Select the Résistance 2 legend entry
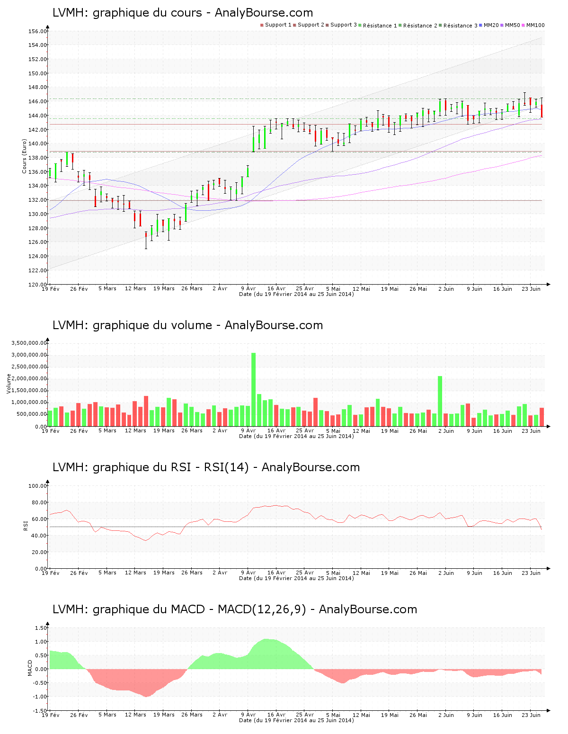Image resolution: width=568 pixels, height=734 pixels. 418,26
